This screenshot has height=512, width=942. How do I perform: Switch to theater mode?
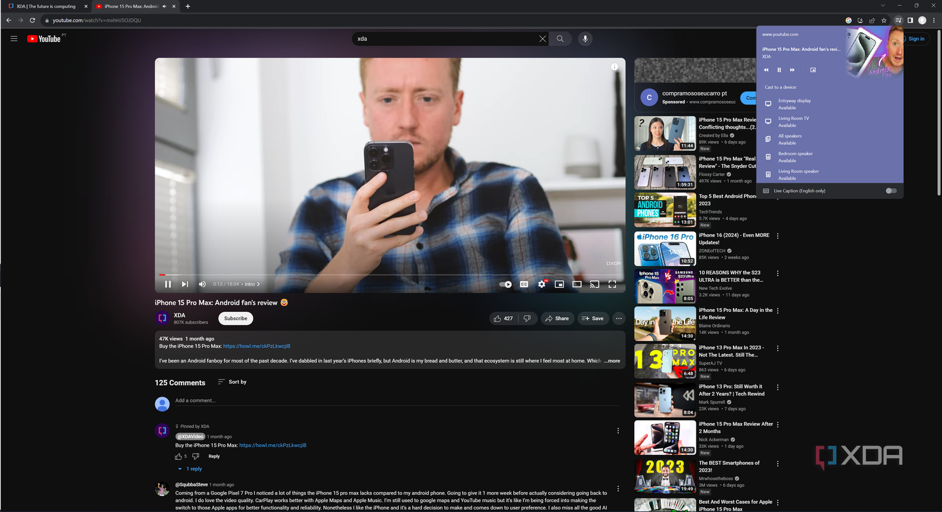pyautogui.click(x=577, y=284)
